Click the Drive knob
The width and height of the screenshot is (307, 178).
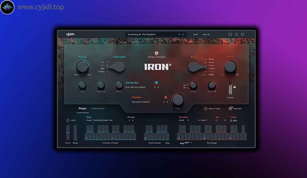pyautogui.click(x=230, y=67)
